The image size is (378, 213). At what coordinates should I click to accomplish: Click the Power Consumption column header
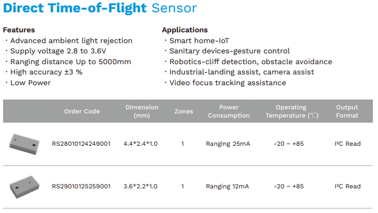click(x=229, y=111)
